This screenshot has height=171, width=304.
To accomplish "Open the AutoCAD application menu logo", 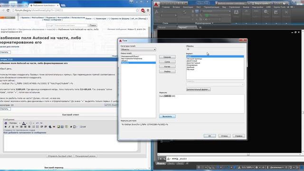I will click(156, 4).
